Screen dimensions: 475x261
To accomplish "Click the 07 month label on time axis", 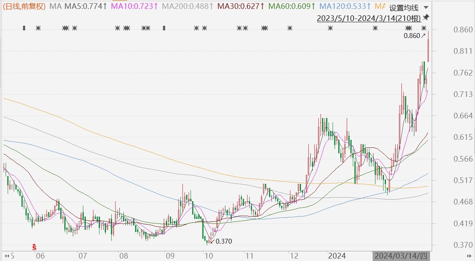I will click(83, 256).
